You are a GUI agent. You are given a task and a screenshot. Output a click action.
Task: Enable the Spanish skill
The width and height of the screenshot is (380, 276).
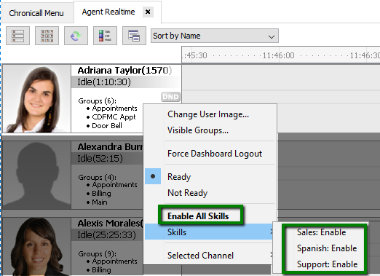[327, 248]
